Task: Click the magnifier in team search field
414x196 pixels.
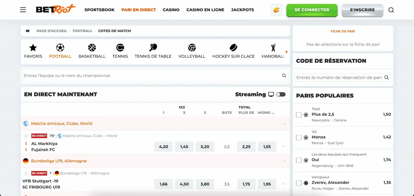Action: (284, 76)
